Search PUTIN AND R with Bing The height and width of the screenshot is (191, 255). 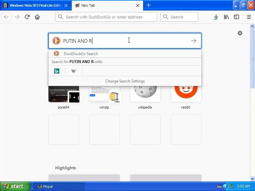(57, 71)
